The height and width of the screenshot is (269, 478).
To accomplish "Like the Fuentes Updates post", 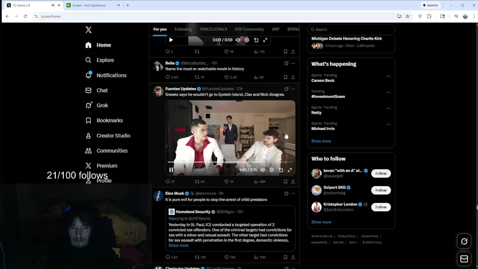I will coord(229,182).
